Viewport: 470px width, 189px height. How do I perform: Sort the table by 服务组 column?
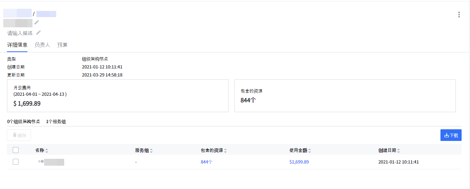click(151, 150)
